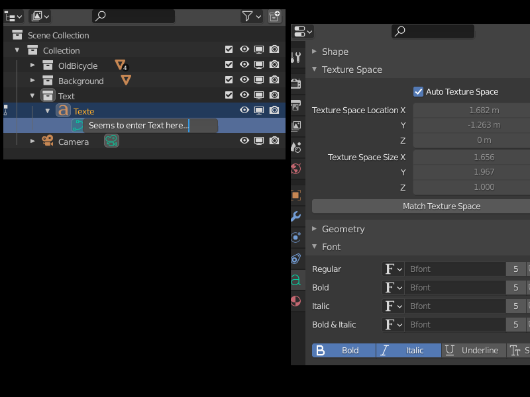Click the green camera data icon
The height and width of the screenshot is (397, 530).
click(111, 141)
